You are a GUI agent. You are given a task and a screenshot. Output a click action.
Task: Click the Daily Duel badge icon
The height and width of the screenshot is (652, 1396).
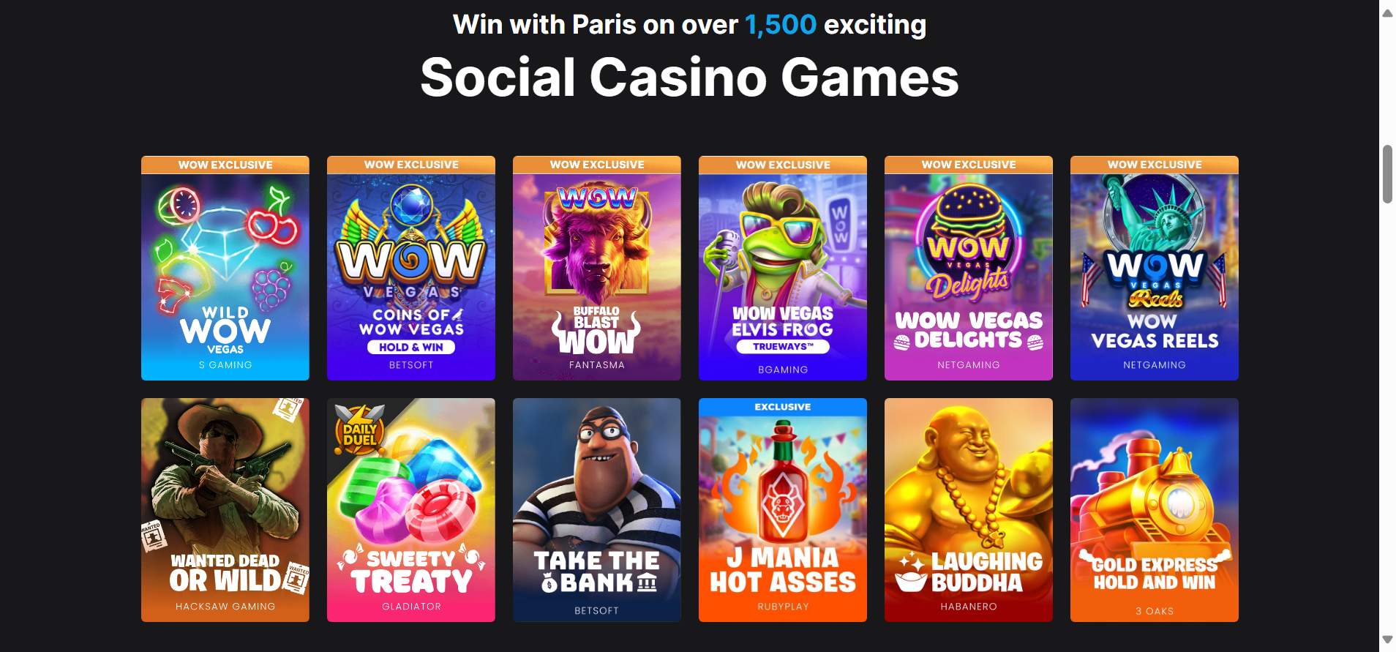359,430
